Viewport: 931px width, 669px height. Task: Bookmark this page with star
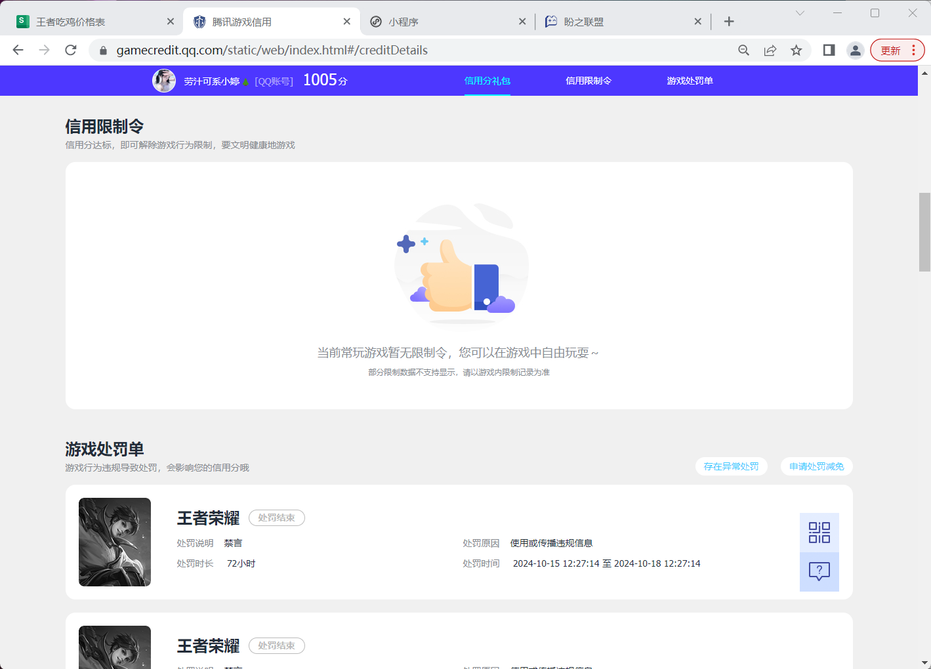click(796, 51)
